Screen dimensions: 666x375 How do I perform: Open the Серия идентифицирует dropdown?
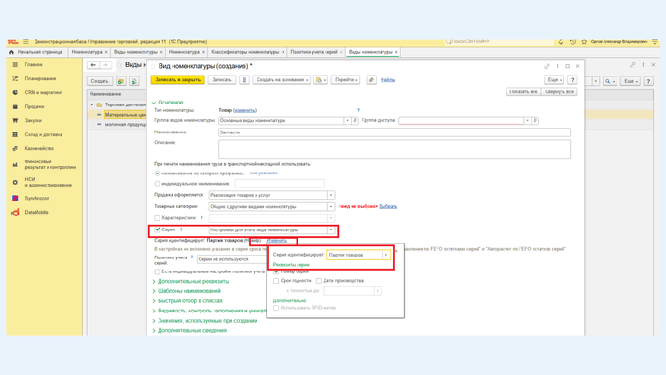coord(386,255)
